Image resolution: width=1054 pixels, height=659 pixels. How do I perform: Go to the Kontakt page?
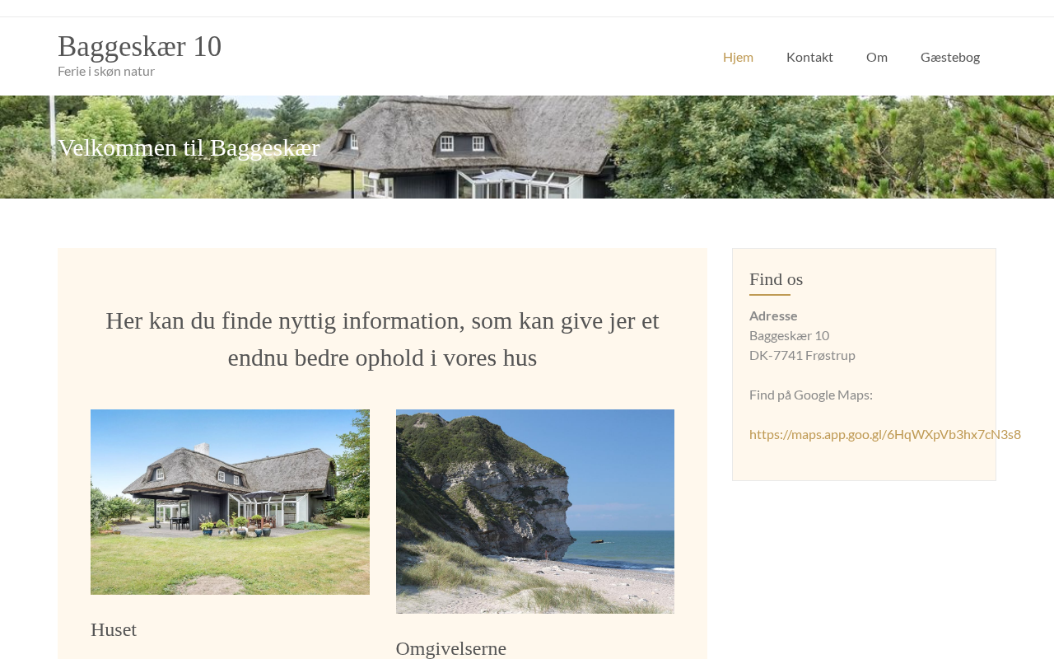point(809,57)
